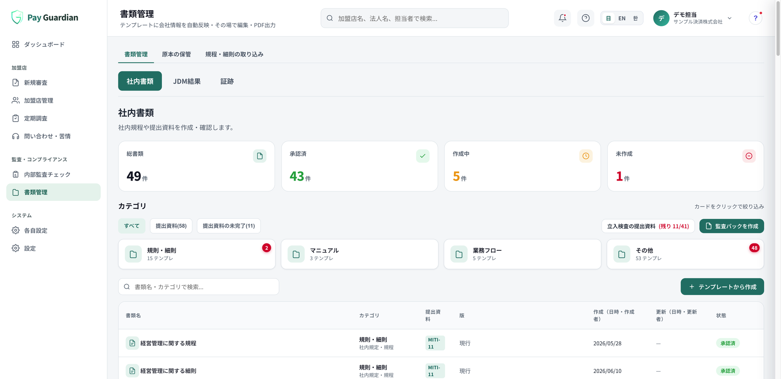Switch language to EN

[x=622, y=18]
